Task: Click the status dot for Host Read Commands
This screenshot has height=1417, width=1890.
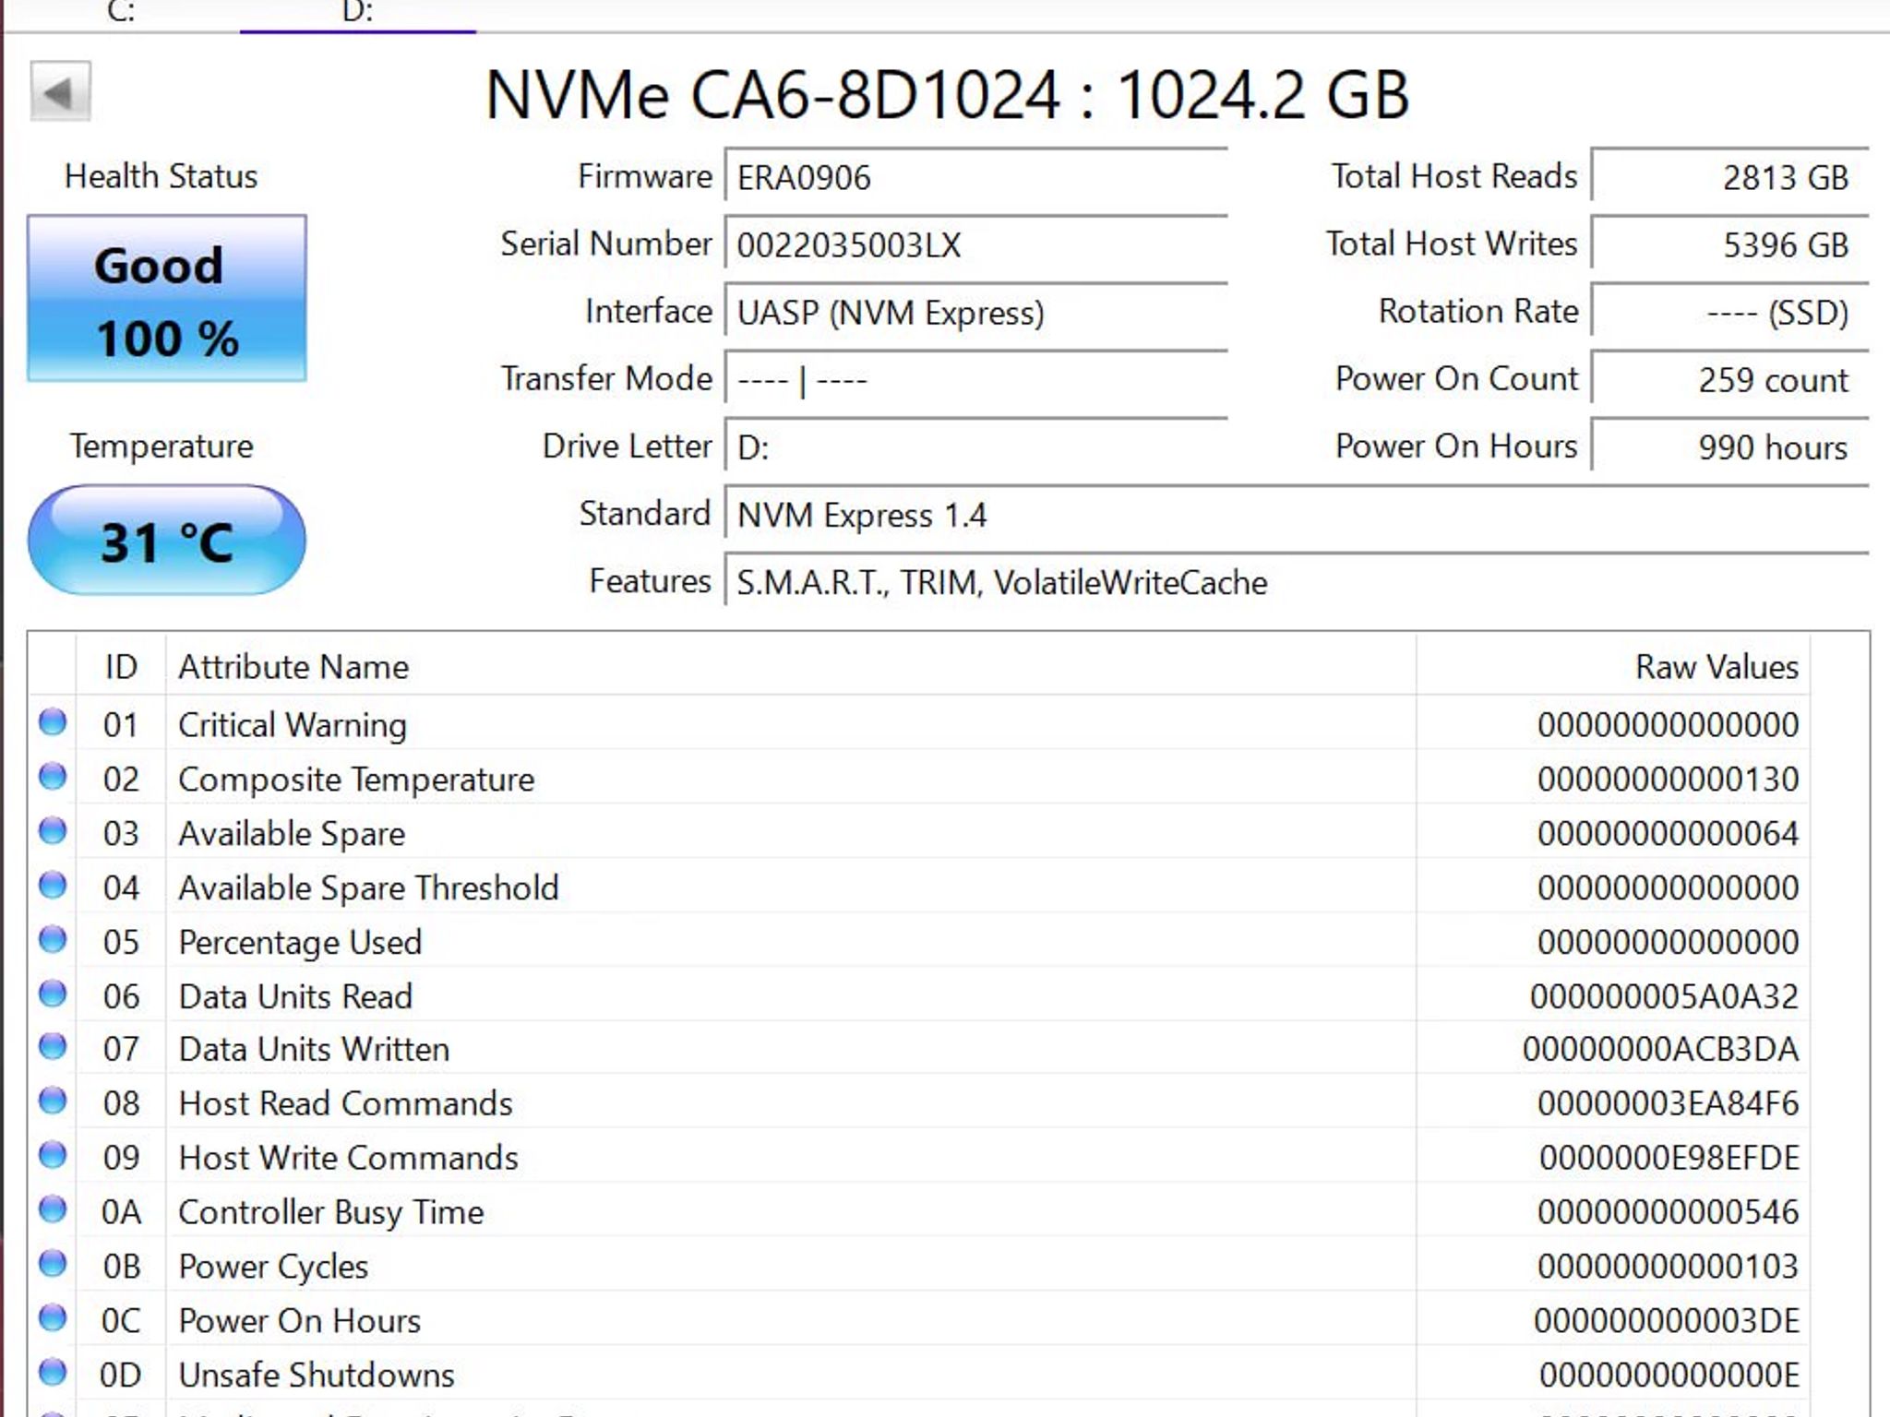Action: pyautogui.click(x=53, y=1101)
